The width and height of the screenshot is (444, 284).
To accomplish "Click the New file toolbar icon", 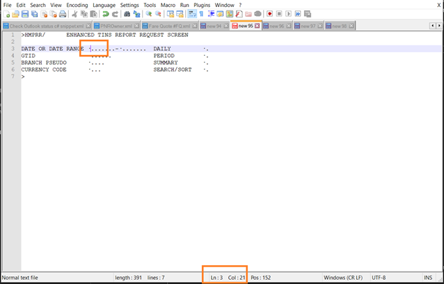I will [7, 14].
